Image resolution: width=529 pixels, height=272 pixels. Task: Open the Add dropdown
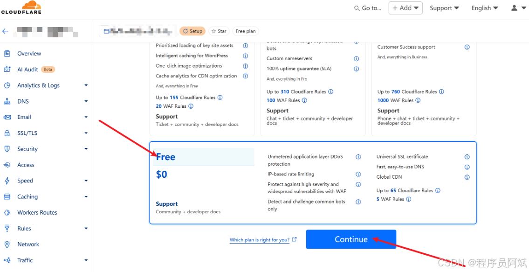tap(405, 8)
